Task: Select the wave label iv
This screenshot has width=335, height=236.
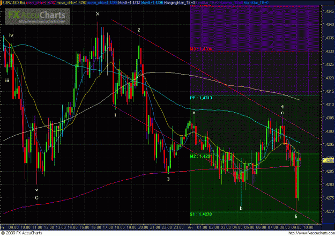Action: (11, 35)
